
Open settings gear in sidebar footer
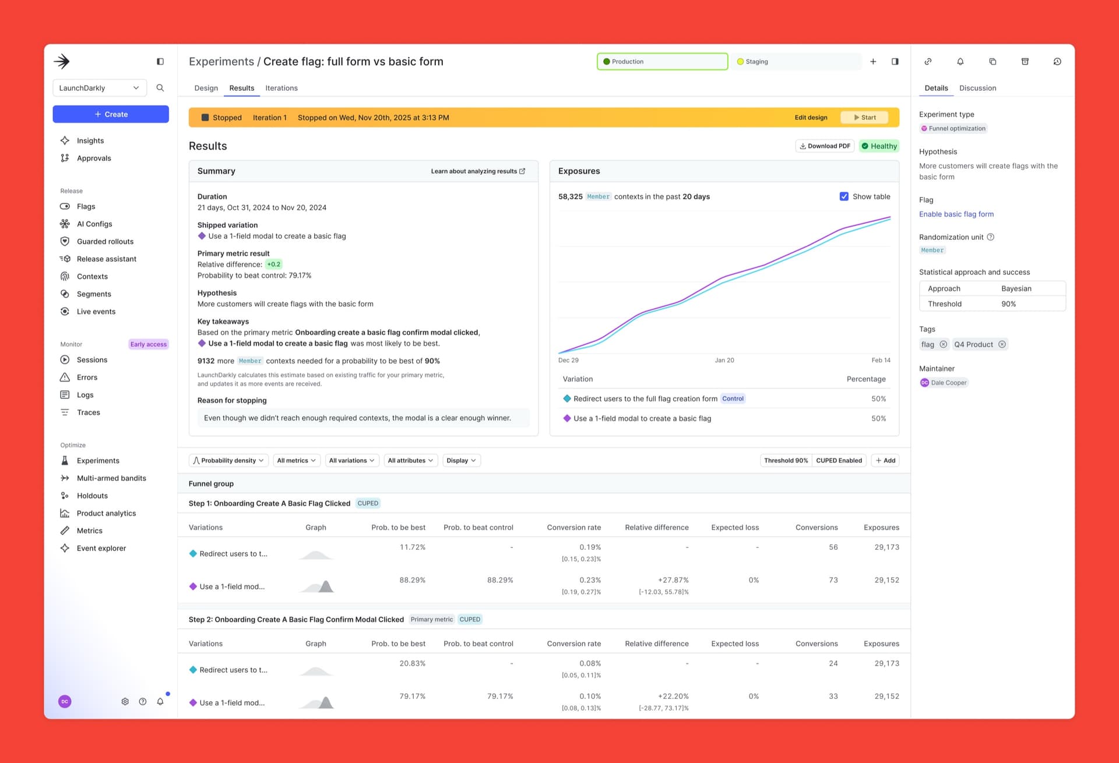[x=125, y=701]
